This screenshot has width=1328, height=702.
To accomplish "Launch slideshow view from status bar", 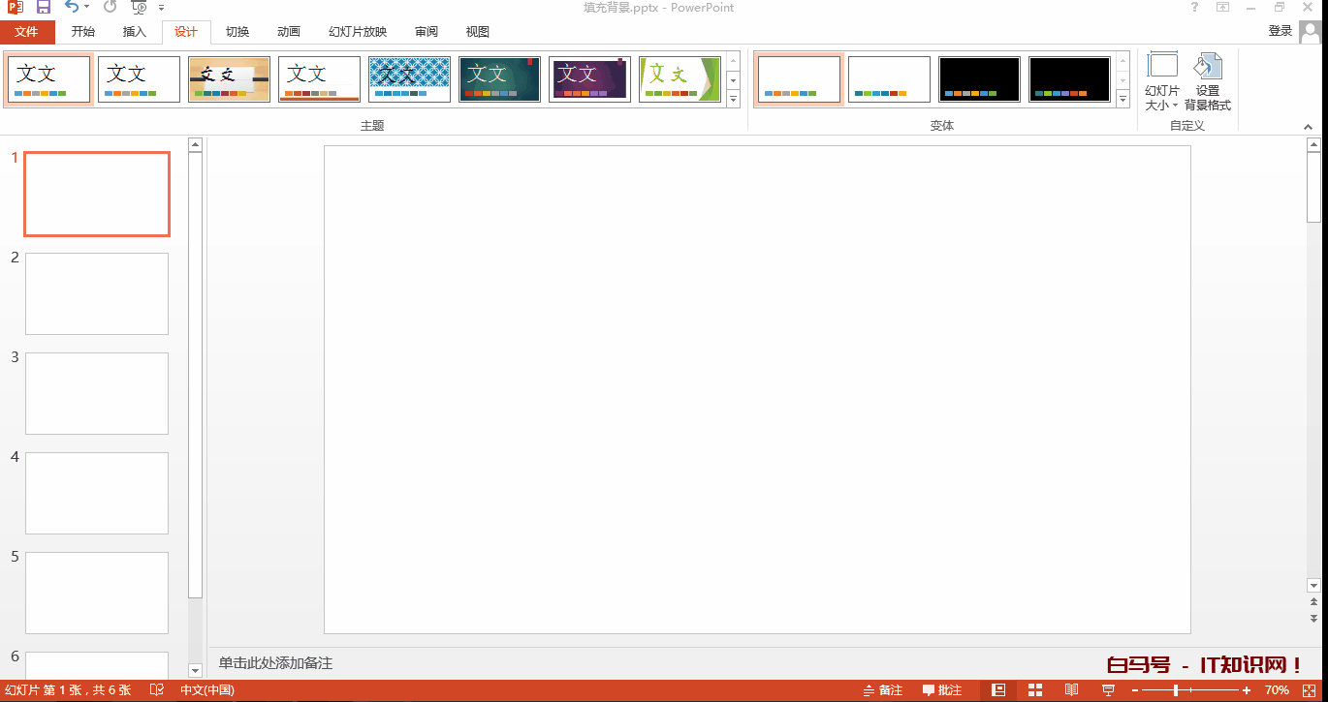I will pos(1108,690).
